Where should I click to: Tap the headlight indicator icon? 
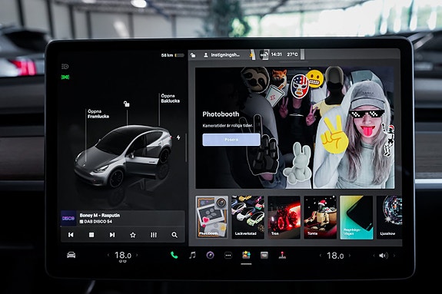pos(65,67)
